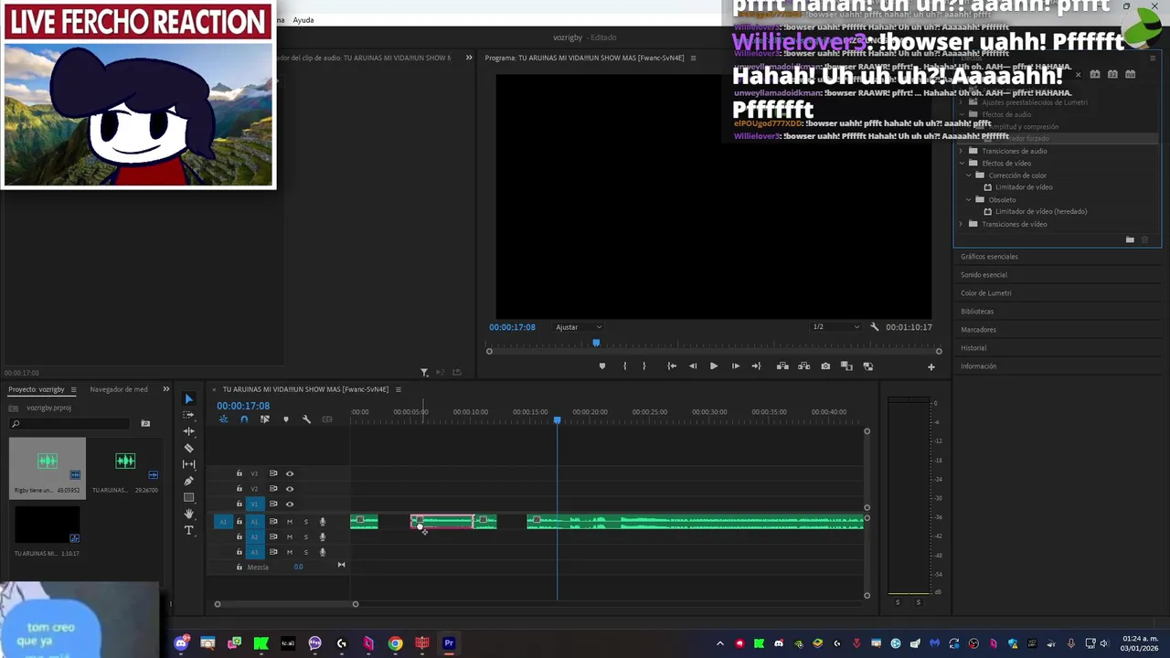Screen dimensions: 1170x658
Task: Click Export Frame camera icon
Action: 825,366
